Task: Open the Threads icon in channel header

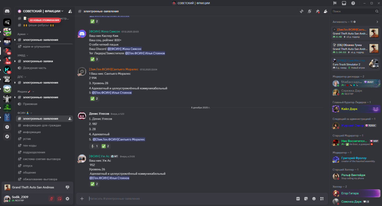Action: pos(302,11)
